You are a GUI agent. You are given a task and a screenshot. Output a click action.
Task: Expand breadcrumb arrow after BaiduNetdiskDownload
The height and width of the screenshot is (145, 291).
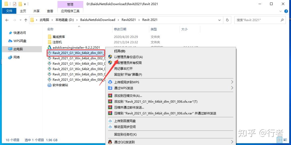(x=118, y=20)
